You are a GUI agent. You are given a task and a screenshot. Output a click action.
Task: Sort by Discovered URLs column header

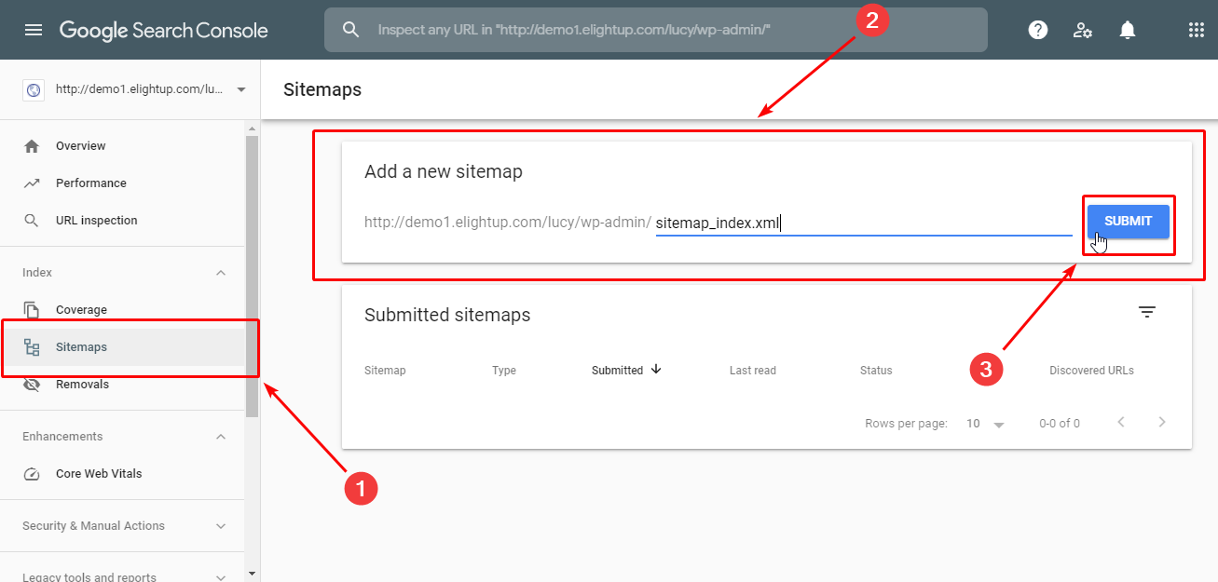click(1091, 371)
